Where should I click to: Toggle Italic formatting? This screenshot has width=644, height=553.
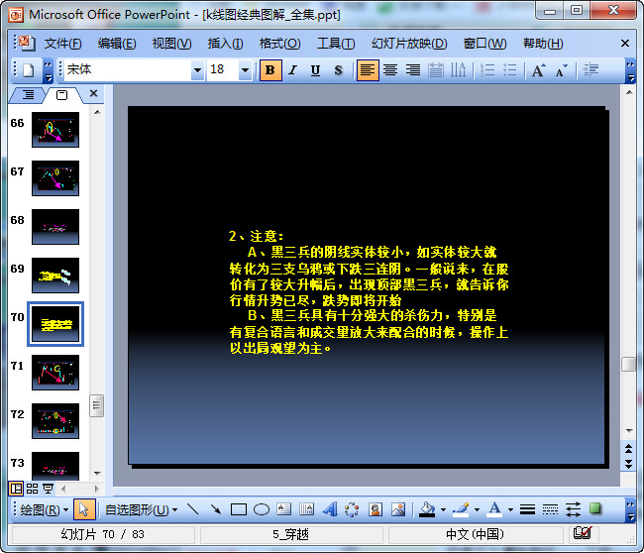(292, 70)
